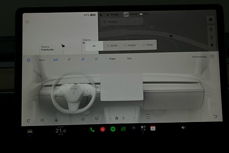Open Schemalägg scheduling
Screen dimensions: 229x153
tap(199, 57)
